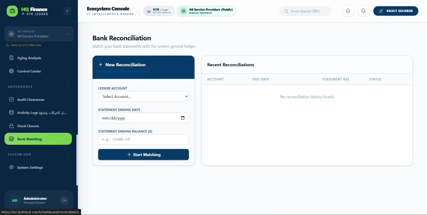Click the logout icon next to Administrator

point(64,200)
